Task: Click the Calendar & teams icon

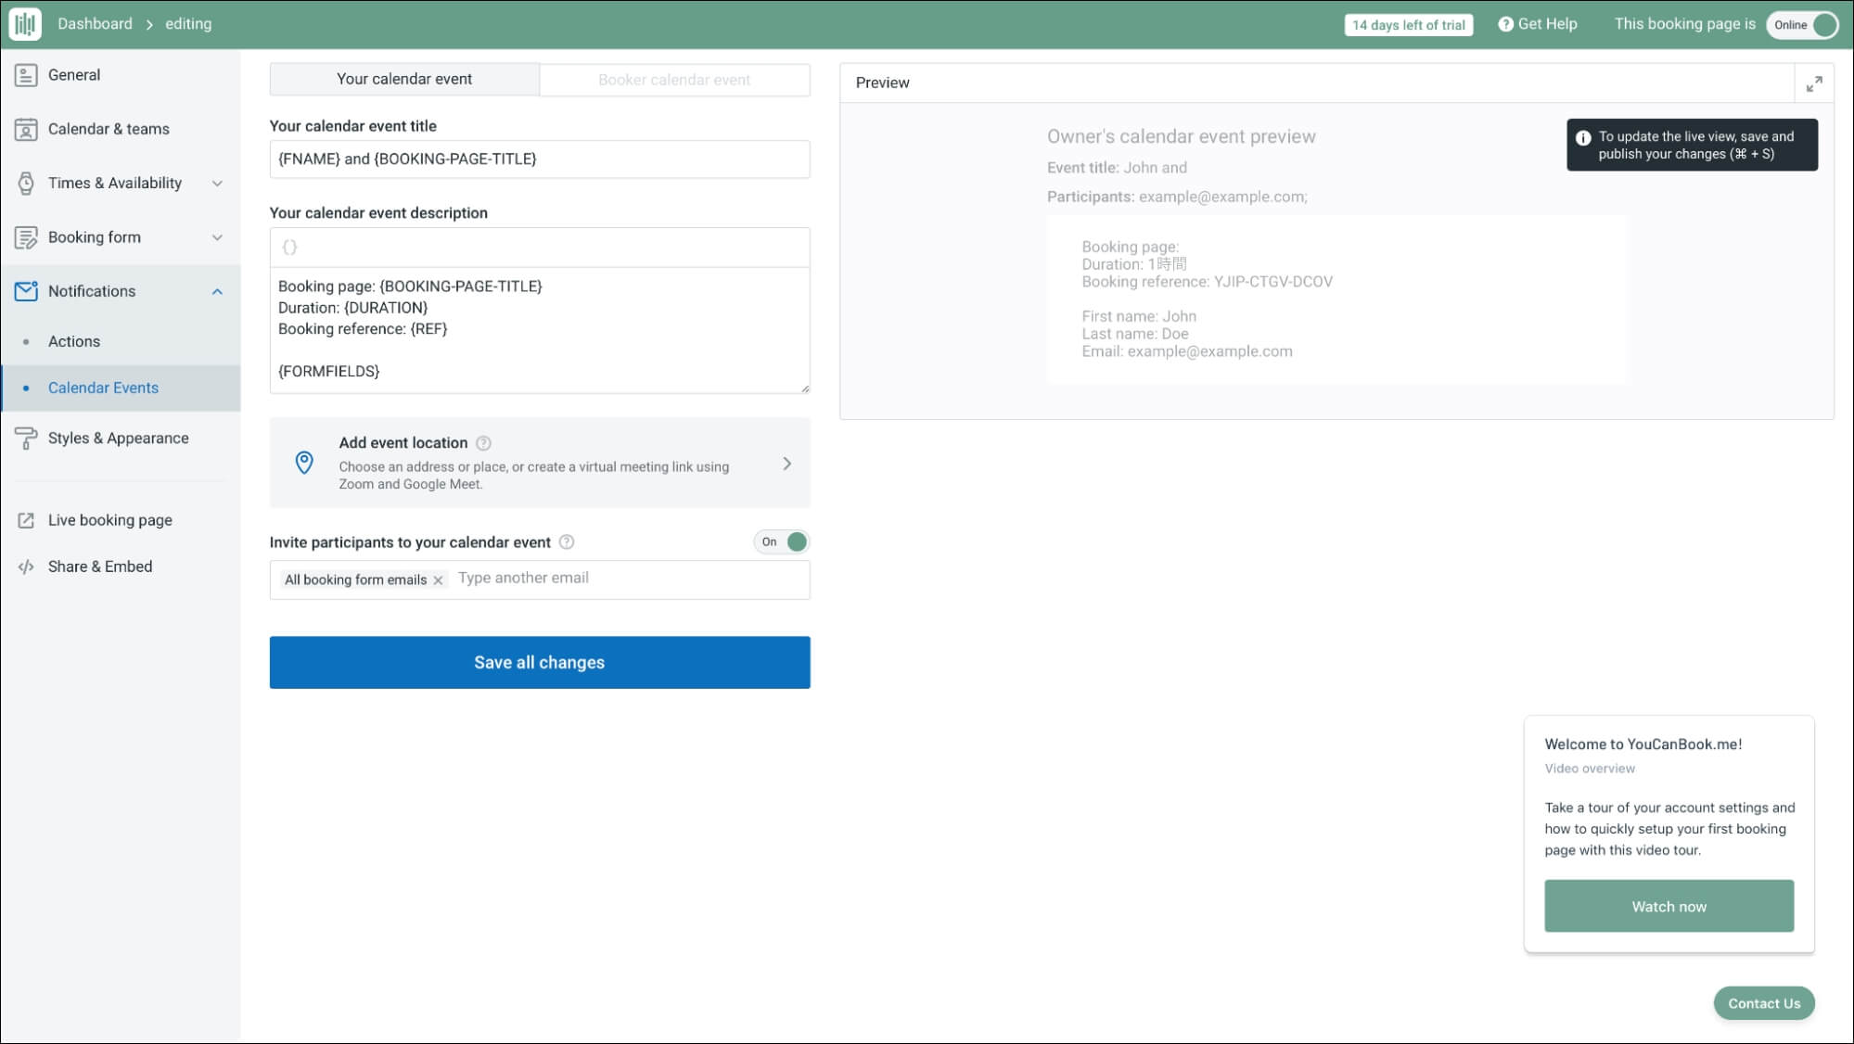Action: point(26,129)
